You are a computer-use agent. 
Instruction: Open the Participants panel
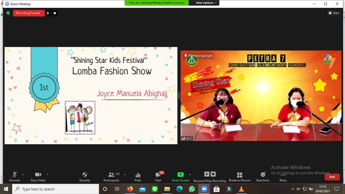[x=111, y=175]
